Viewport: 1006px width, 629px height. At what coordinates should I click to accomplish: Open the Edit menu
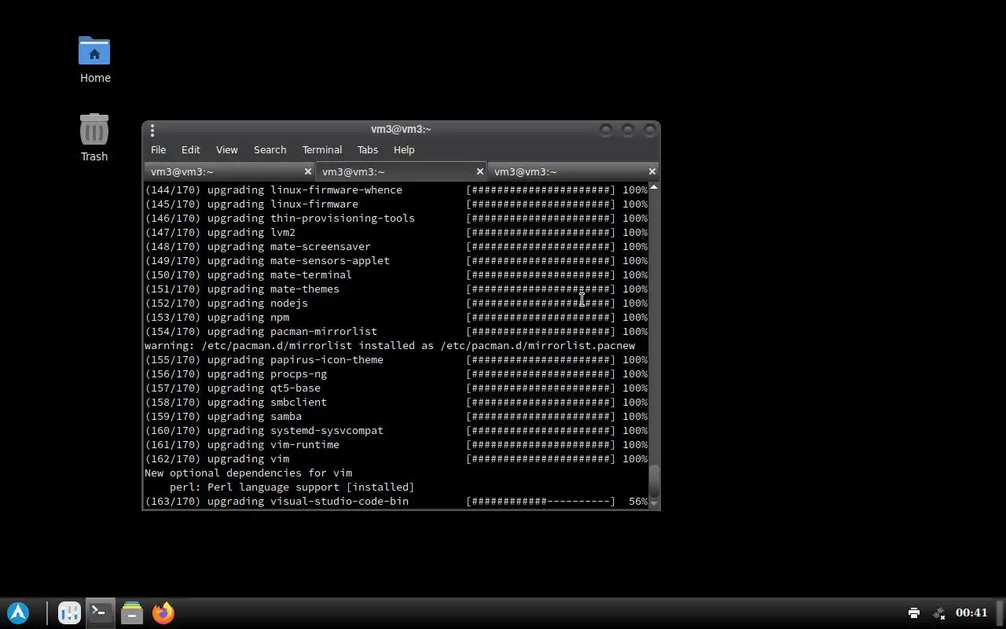coord(191,149)
